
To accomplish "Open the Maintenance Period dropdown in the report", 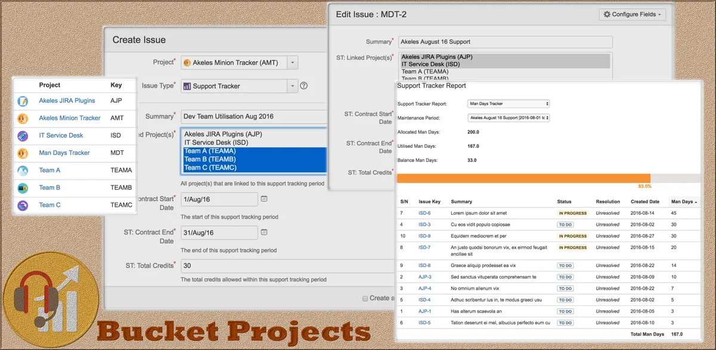I will [509, 118].
